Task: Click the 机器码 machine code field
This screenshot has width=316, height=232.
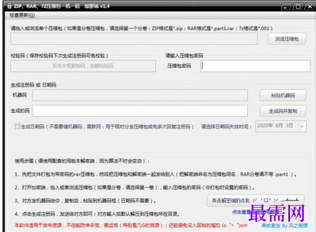Action: (x=140, y=95)
